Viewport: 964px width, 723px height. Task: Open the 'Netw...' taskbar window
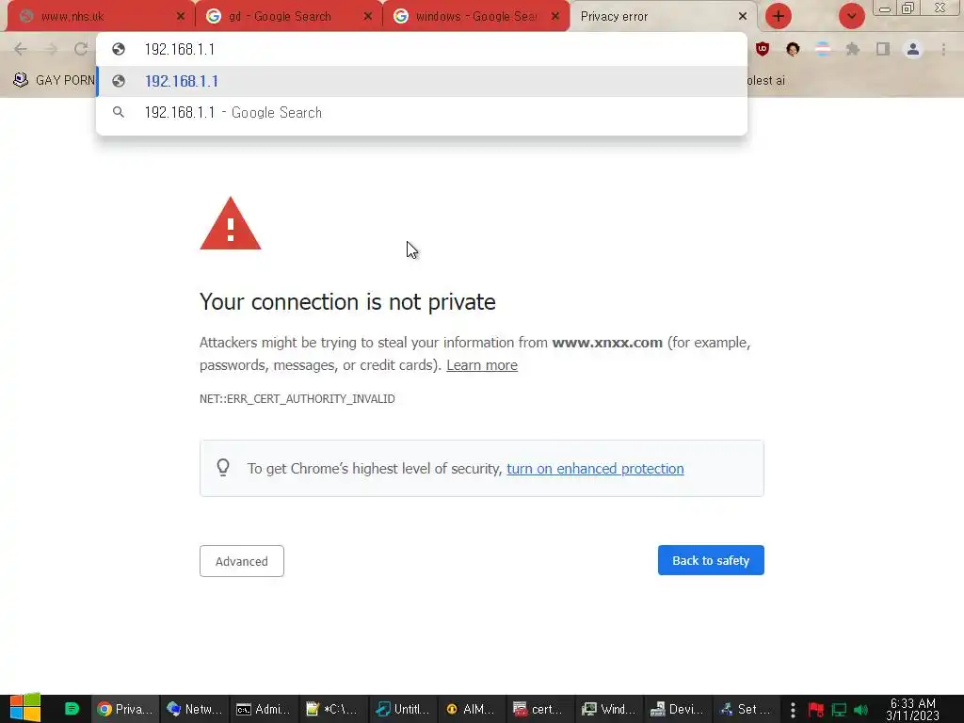[x=195, y=709]
